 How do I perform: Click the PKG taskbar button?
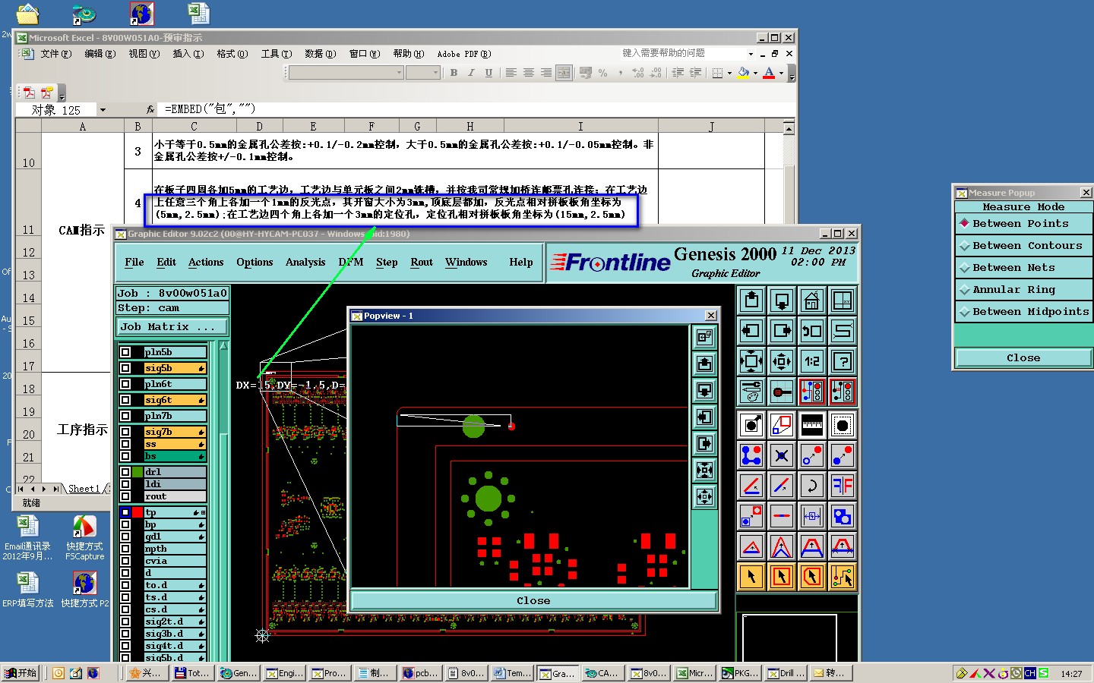740,673
